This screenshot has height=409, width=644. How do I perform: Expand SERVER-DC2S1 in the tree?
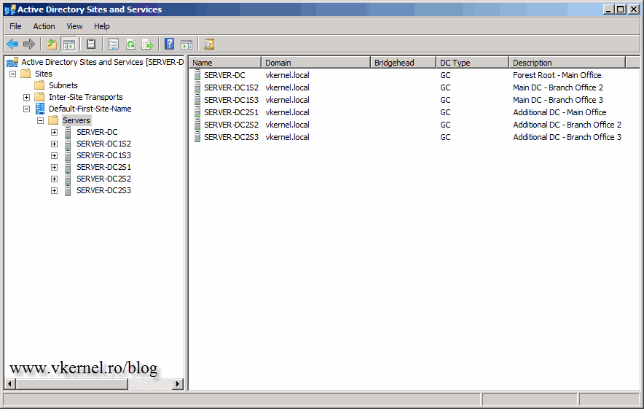[54, 167]
